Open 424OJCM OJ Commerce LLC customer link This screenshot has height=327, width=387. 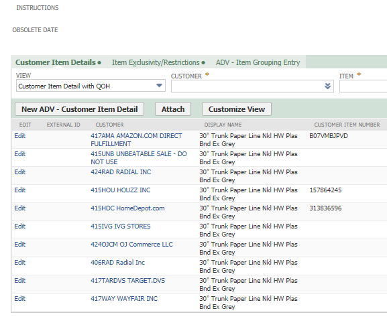pos(131,244)
